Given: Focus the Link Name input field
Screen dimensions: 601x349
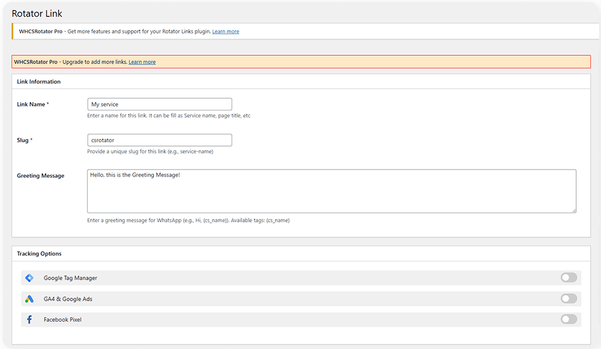Looking at the screenshot, I should tap(159, 104).
